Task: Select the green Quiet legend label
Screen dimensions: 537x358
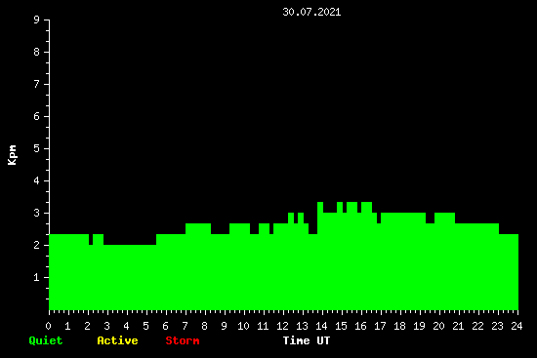Action: pos(46,340)
